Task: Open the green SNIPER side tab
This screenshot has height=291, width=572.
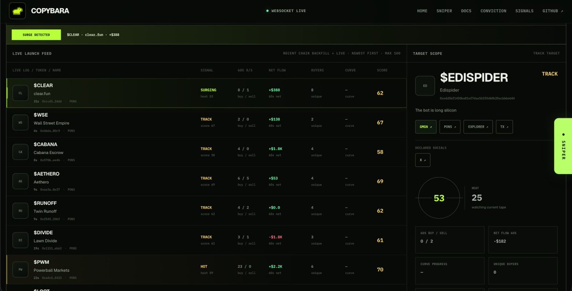Action: pos(563,146)
